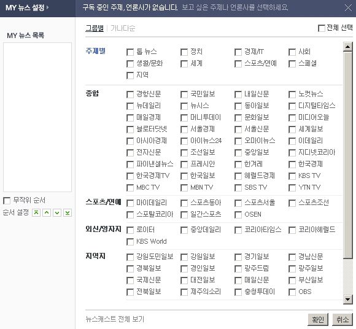Screen dimensions: 356x329
Task: Check the 경제/IT topic checkbox
Action: pyautogui.click(x=238, y=52)
